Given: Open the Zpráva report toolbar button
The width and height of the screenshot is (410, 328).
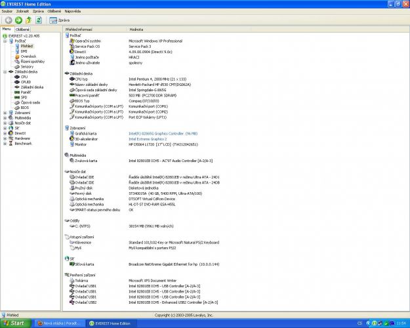Looking at the screenshot, I should (59, 20).
